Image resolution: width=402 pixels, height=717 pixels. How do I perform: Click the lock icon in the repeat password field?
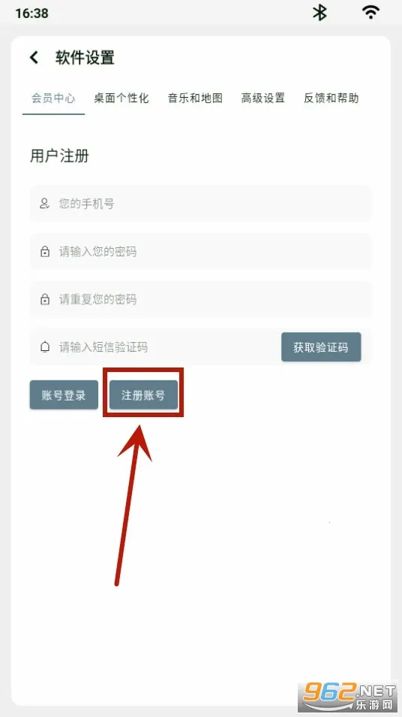pos(45,300)
